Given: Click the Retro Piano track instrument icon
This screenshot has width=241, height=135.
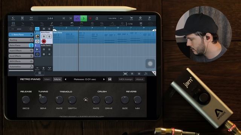Looking at the screenshot, I should 37,36.
